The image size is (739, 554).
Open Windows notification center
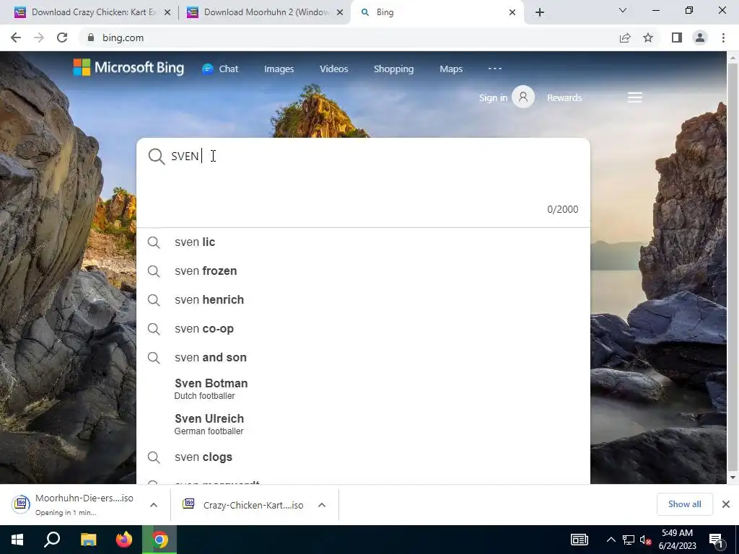tap(717, 540)
